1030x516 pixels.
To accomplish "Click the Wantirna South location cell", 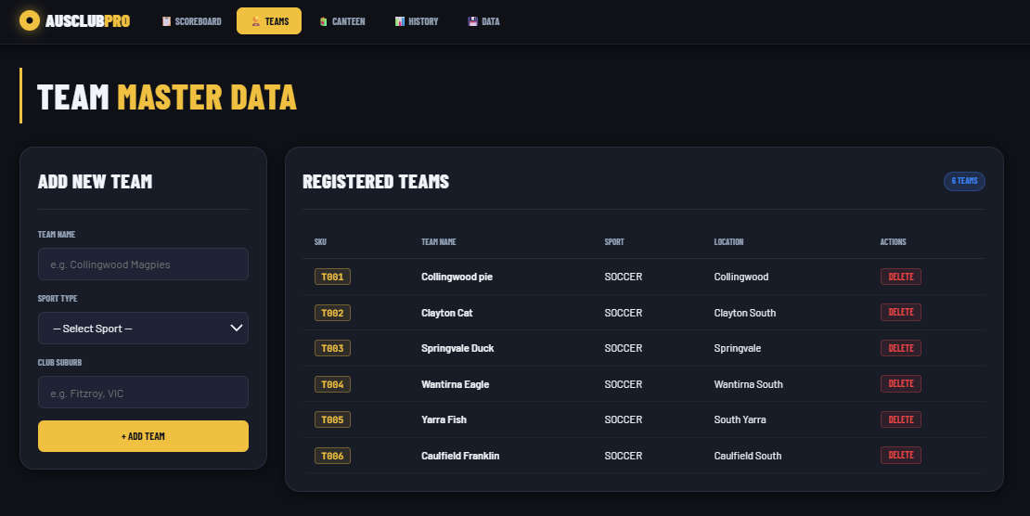I will pyautogui.click(x=748, y=384).
